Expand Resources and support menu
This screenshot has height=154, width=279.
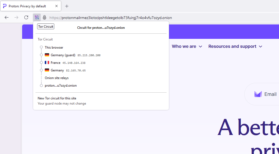pos(235,46)
